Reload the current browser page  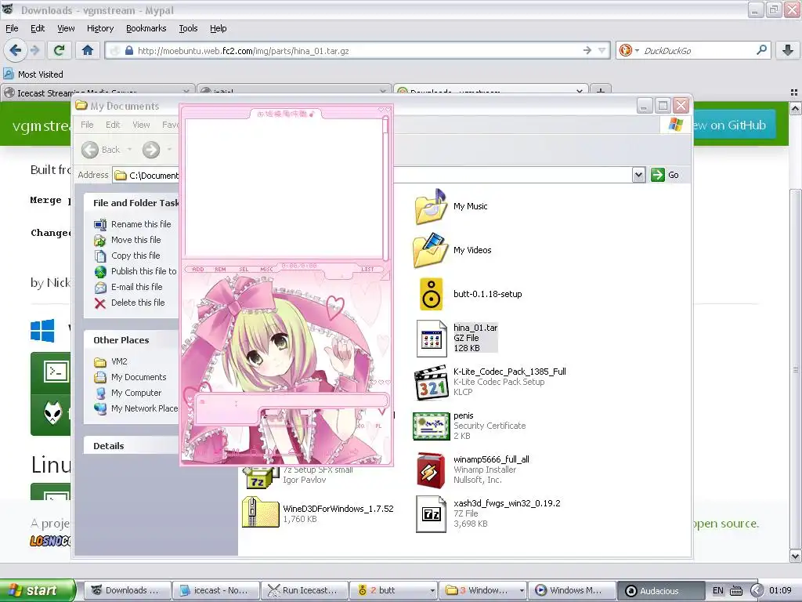point(60,50)
